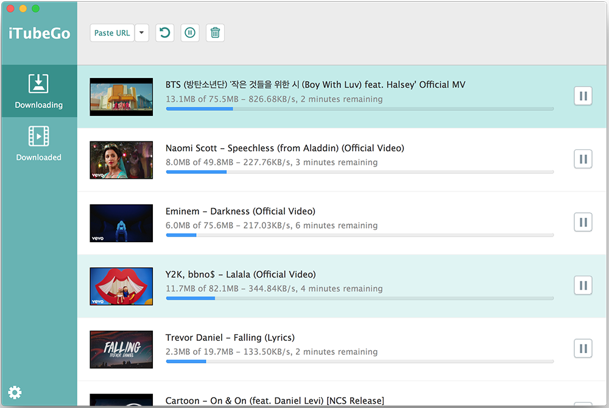The width and height of the screenshot is (609, 408).
Task: Open settings via the gear icon
Action: click(x=15, y=392)
